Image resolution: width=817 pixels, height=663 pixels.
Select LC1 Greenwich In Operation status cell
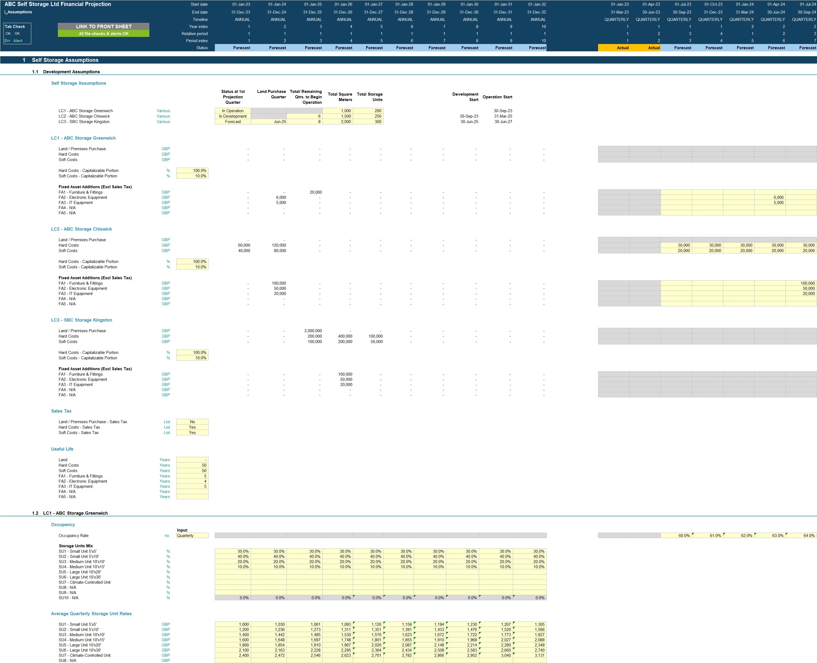pyautogui.click(x=232, y=111)
